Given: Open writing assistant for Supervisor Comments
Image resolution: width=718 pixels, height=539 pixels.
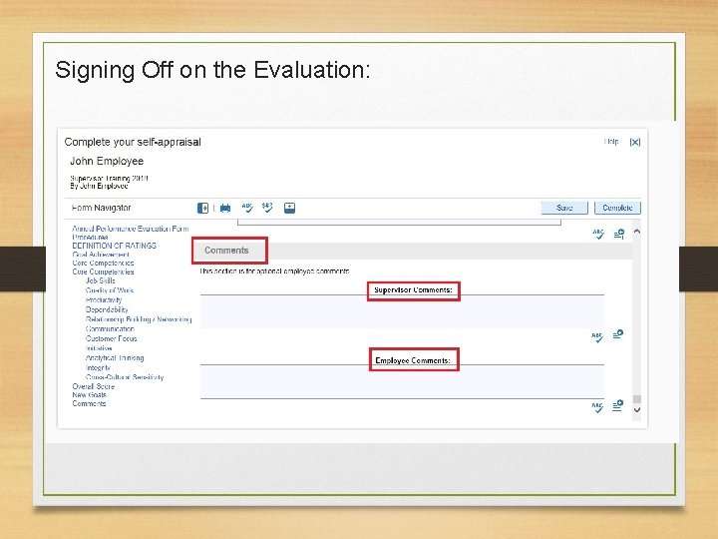Looking at the screenshot, I should pyautogui.click(x=617, y=334).
